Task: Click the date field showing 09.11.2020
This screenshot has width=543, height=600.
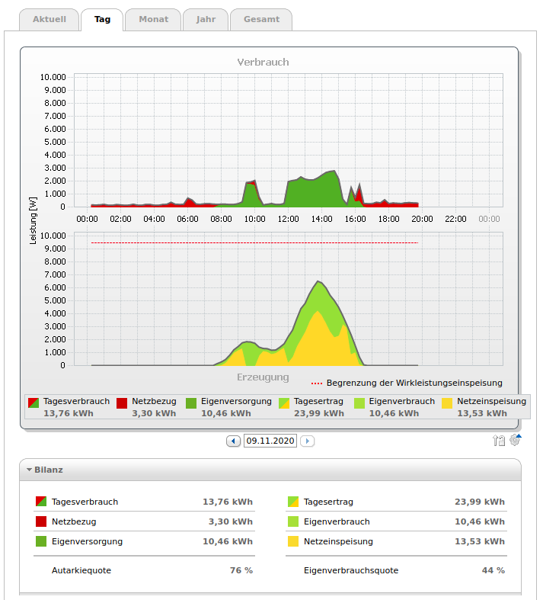Action: click(x=270, y=441)
